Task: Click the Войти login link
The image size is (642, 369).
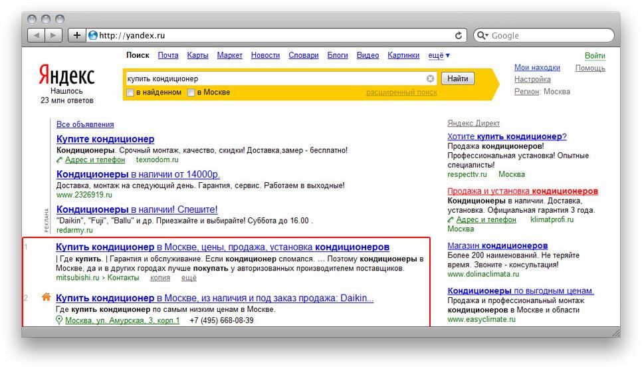Action: [595, 56]
